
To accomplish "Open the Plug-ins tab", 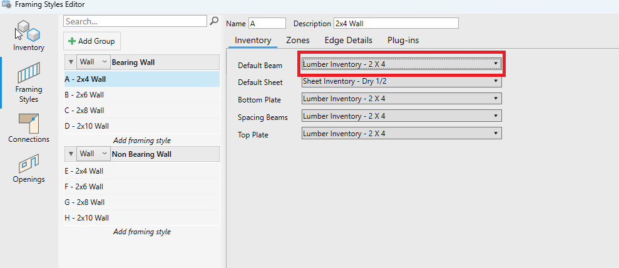I will click(x=403, y=40).
